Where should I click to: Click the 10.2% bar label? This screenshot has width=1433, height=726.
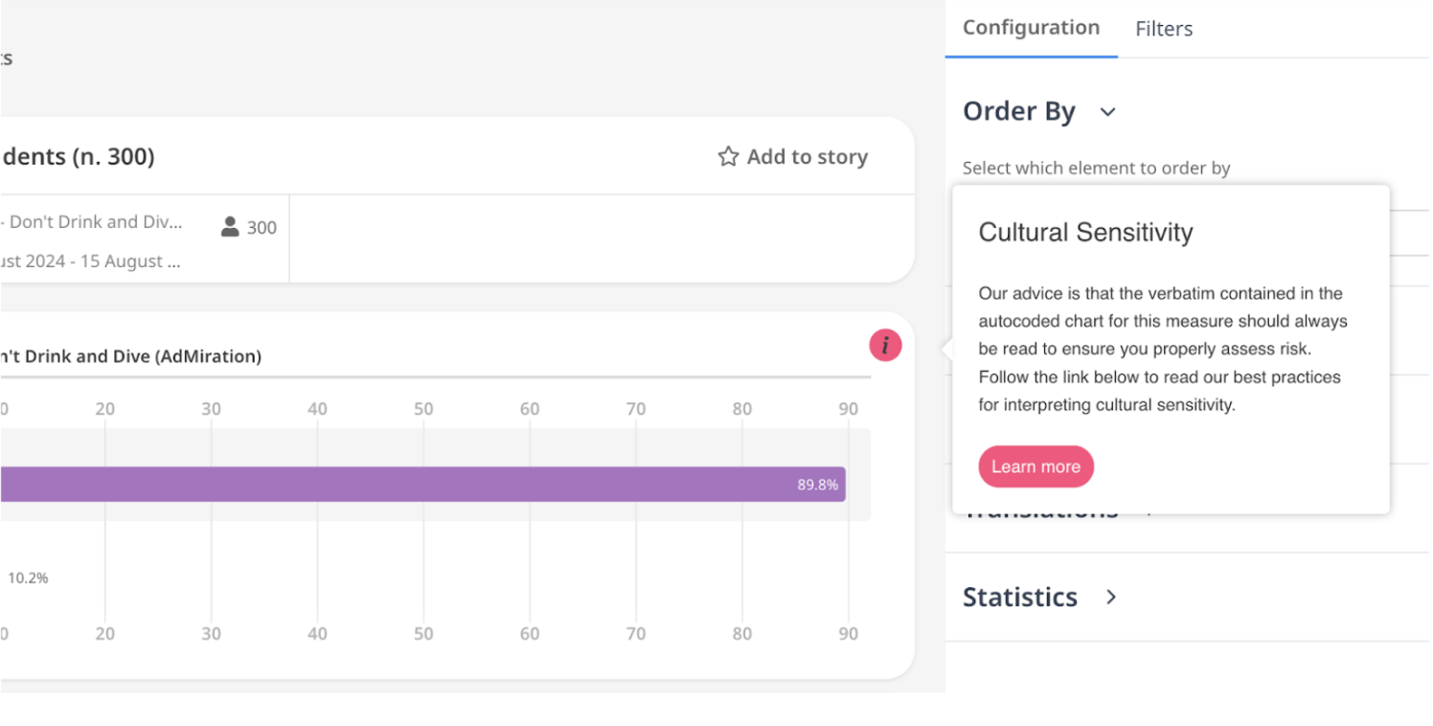(27, 578)
